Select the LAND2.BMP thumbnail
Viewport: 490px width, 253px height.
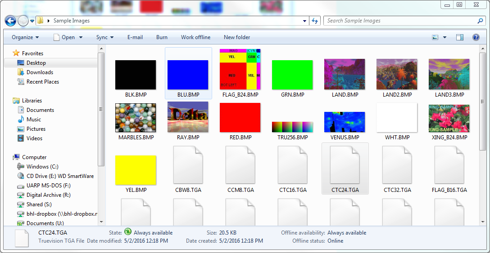397,74
